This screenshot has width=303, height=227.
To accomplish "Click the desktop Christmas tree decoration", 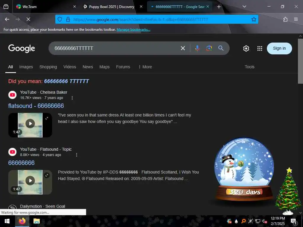I will coord(288,191).
